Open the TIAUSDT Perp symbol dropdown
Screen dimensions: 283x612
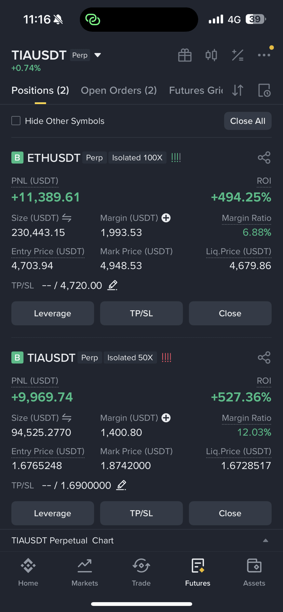97,55
